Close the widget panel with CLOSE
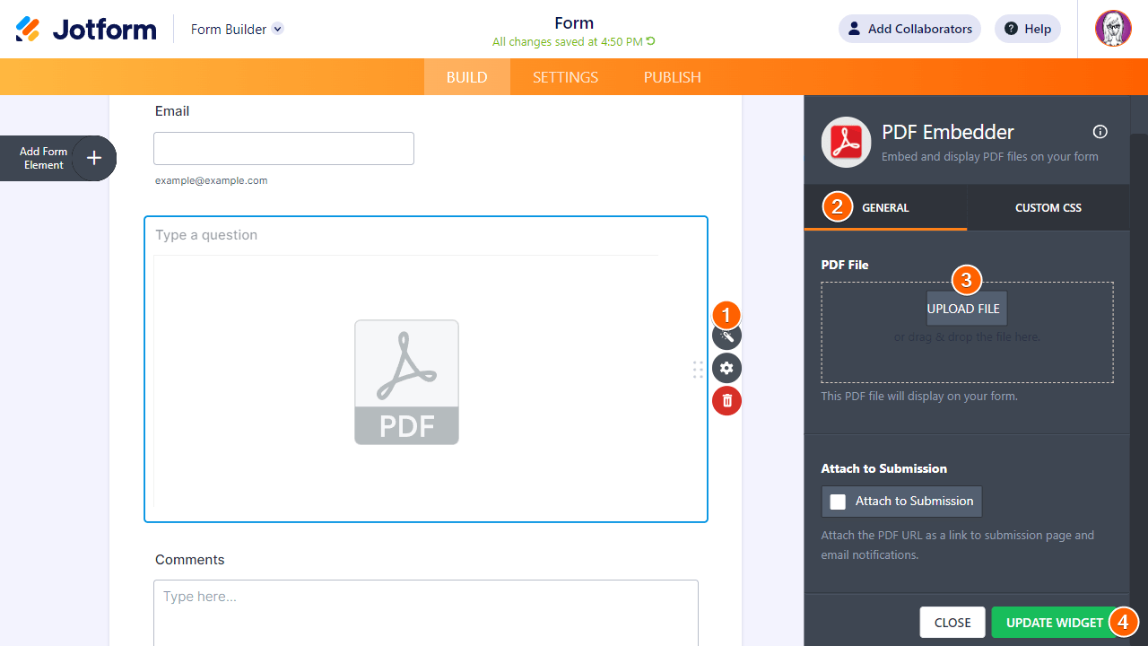Viewport: 1148px width, 646px height. coord(952,622)
